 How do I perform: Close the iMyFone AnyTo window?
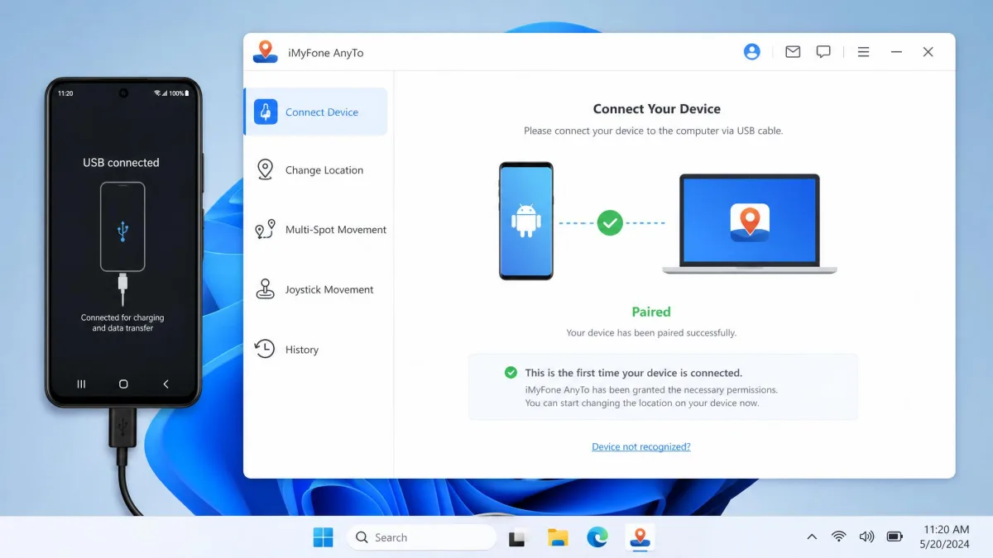tap(928, 52)
